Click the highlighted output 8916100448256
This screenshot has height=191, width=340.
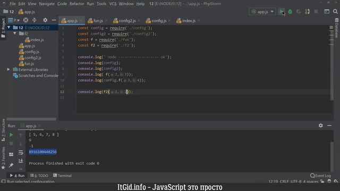[42, 152]
